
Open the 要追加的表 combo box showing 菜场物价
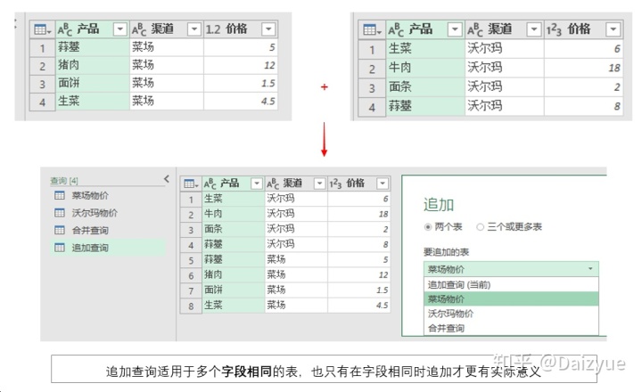click(511, 269)
